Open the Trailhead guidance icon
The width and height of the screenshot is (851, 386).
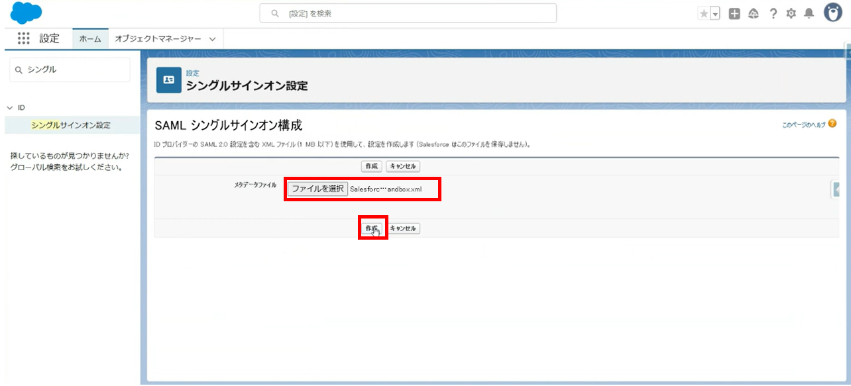[753, 14]
